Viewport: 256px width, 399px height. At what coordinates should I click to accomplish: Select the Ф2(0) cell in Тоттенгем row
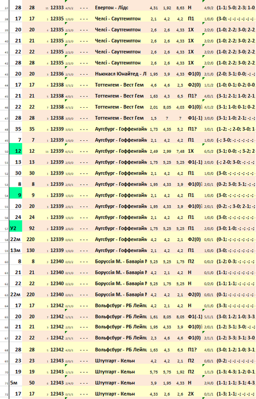(x=194, y=85)
